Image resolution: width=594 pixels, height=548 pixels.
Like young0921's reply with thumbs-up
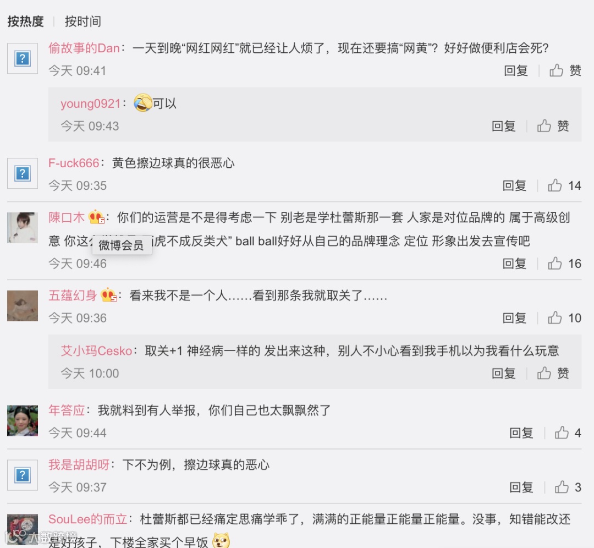pos(553,126)
